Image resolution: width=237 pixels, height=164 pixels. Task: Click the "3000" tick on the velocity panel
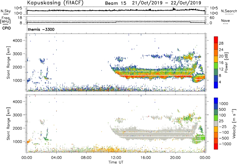pyautogui.click(x=17, y=115)
